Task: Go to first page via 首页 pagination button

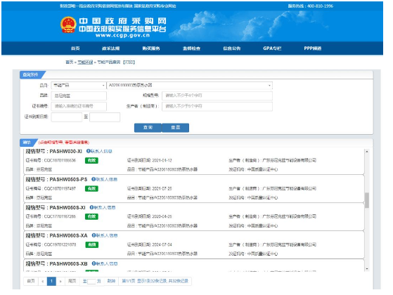Action: (x=31, y=281)
